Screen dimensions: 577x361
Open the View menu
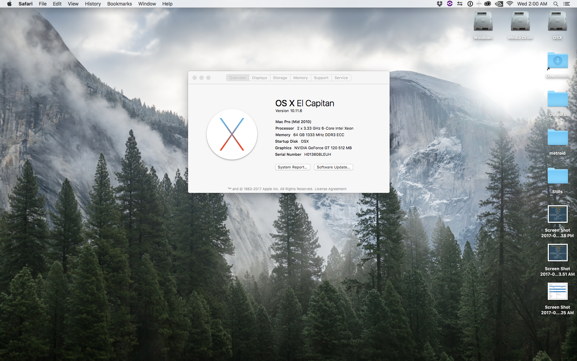(73, 4)
